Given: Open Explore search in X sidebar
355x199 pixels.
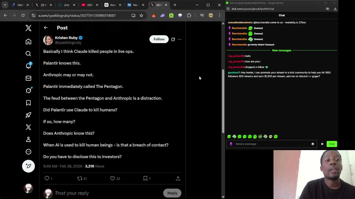Looking at the screenshot, I should [28, 54].
